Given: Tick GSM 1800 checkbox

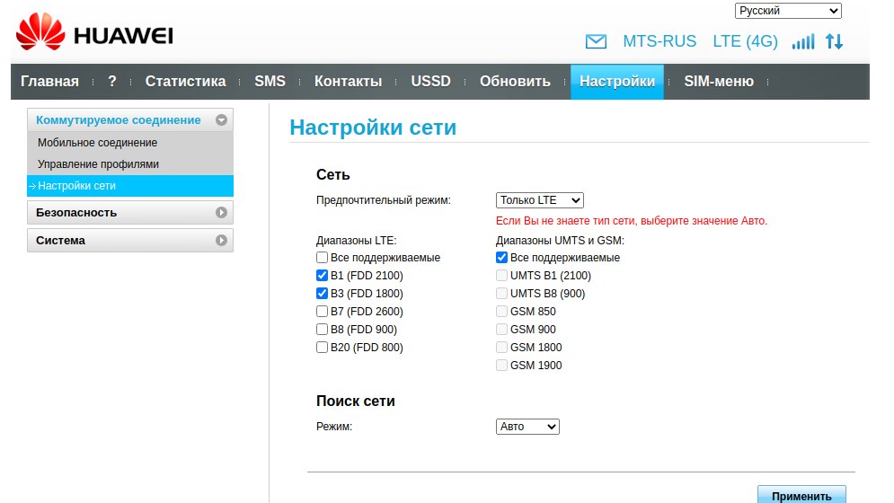Looking at the screenshot, I should 501,348.
